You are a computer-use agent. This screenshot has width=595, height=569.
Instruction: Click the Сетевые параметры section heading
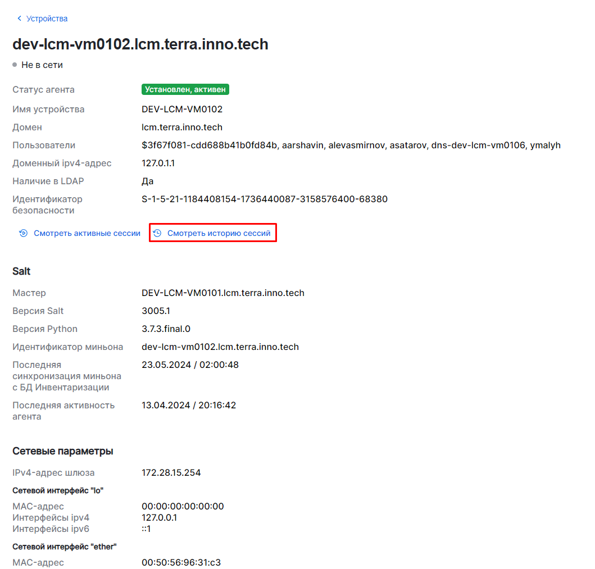[x=63, y=451]
